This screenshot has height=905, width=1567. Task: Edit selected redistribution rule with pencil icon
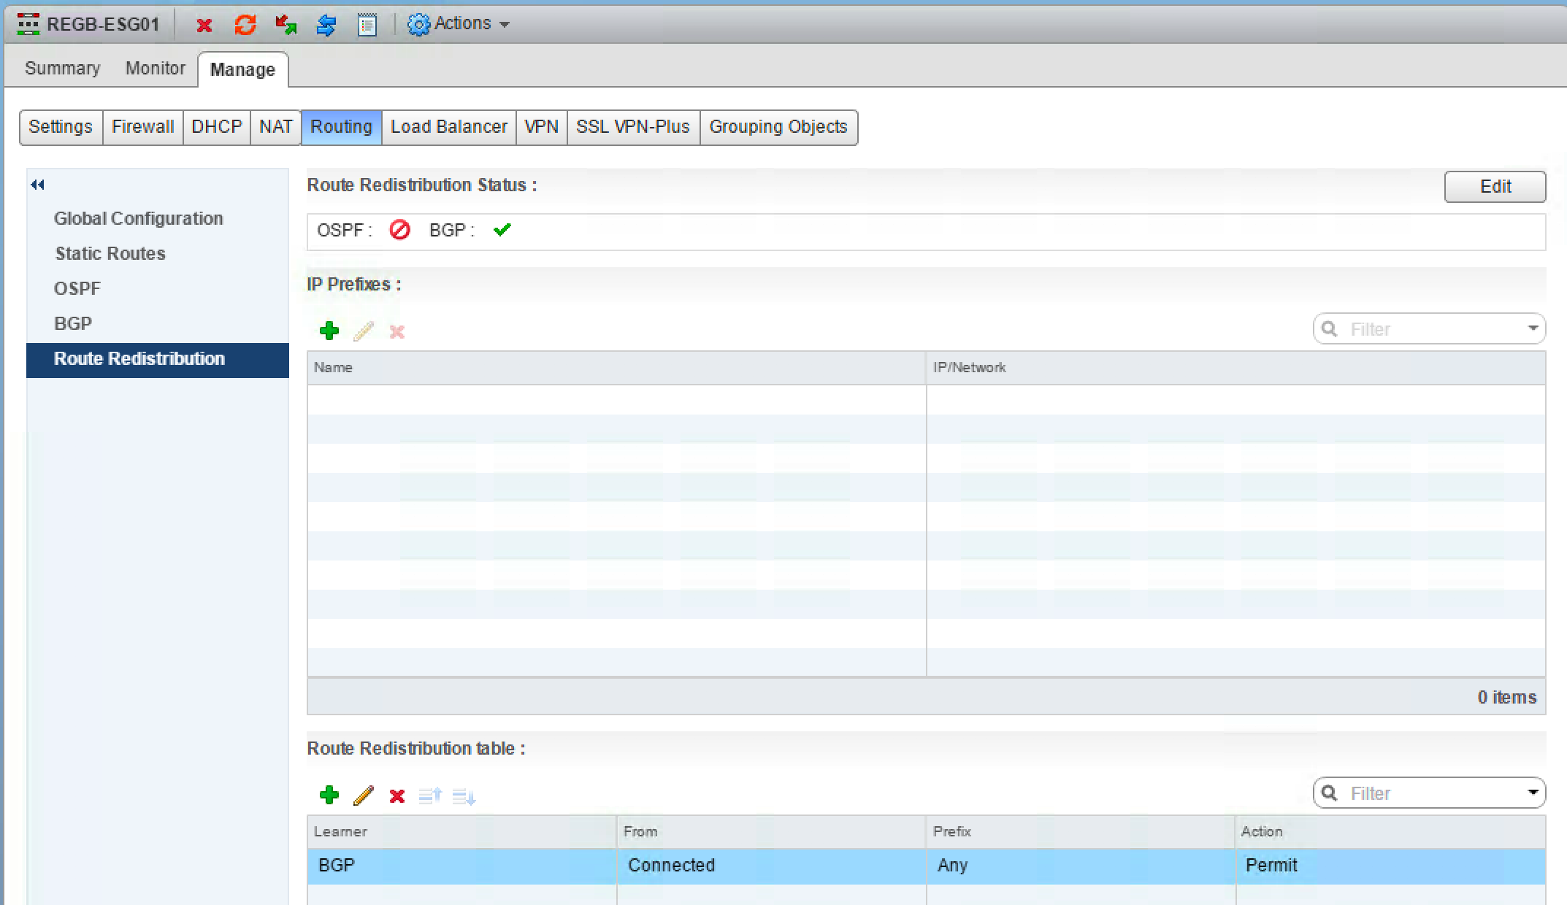363,795
